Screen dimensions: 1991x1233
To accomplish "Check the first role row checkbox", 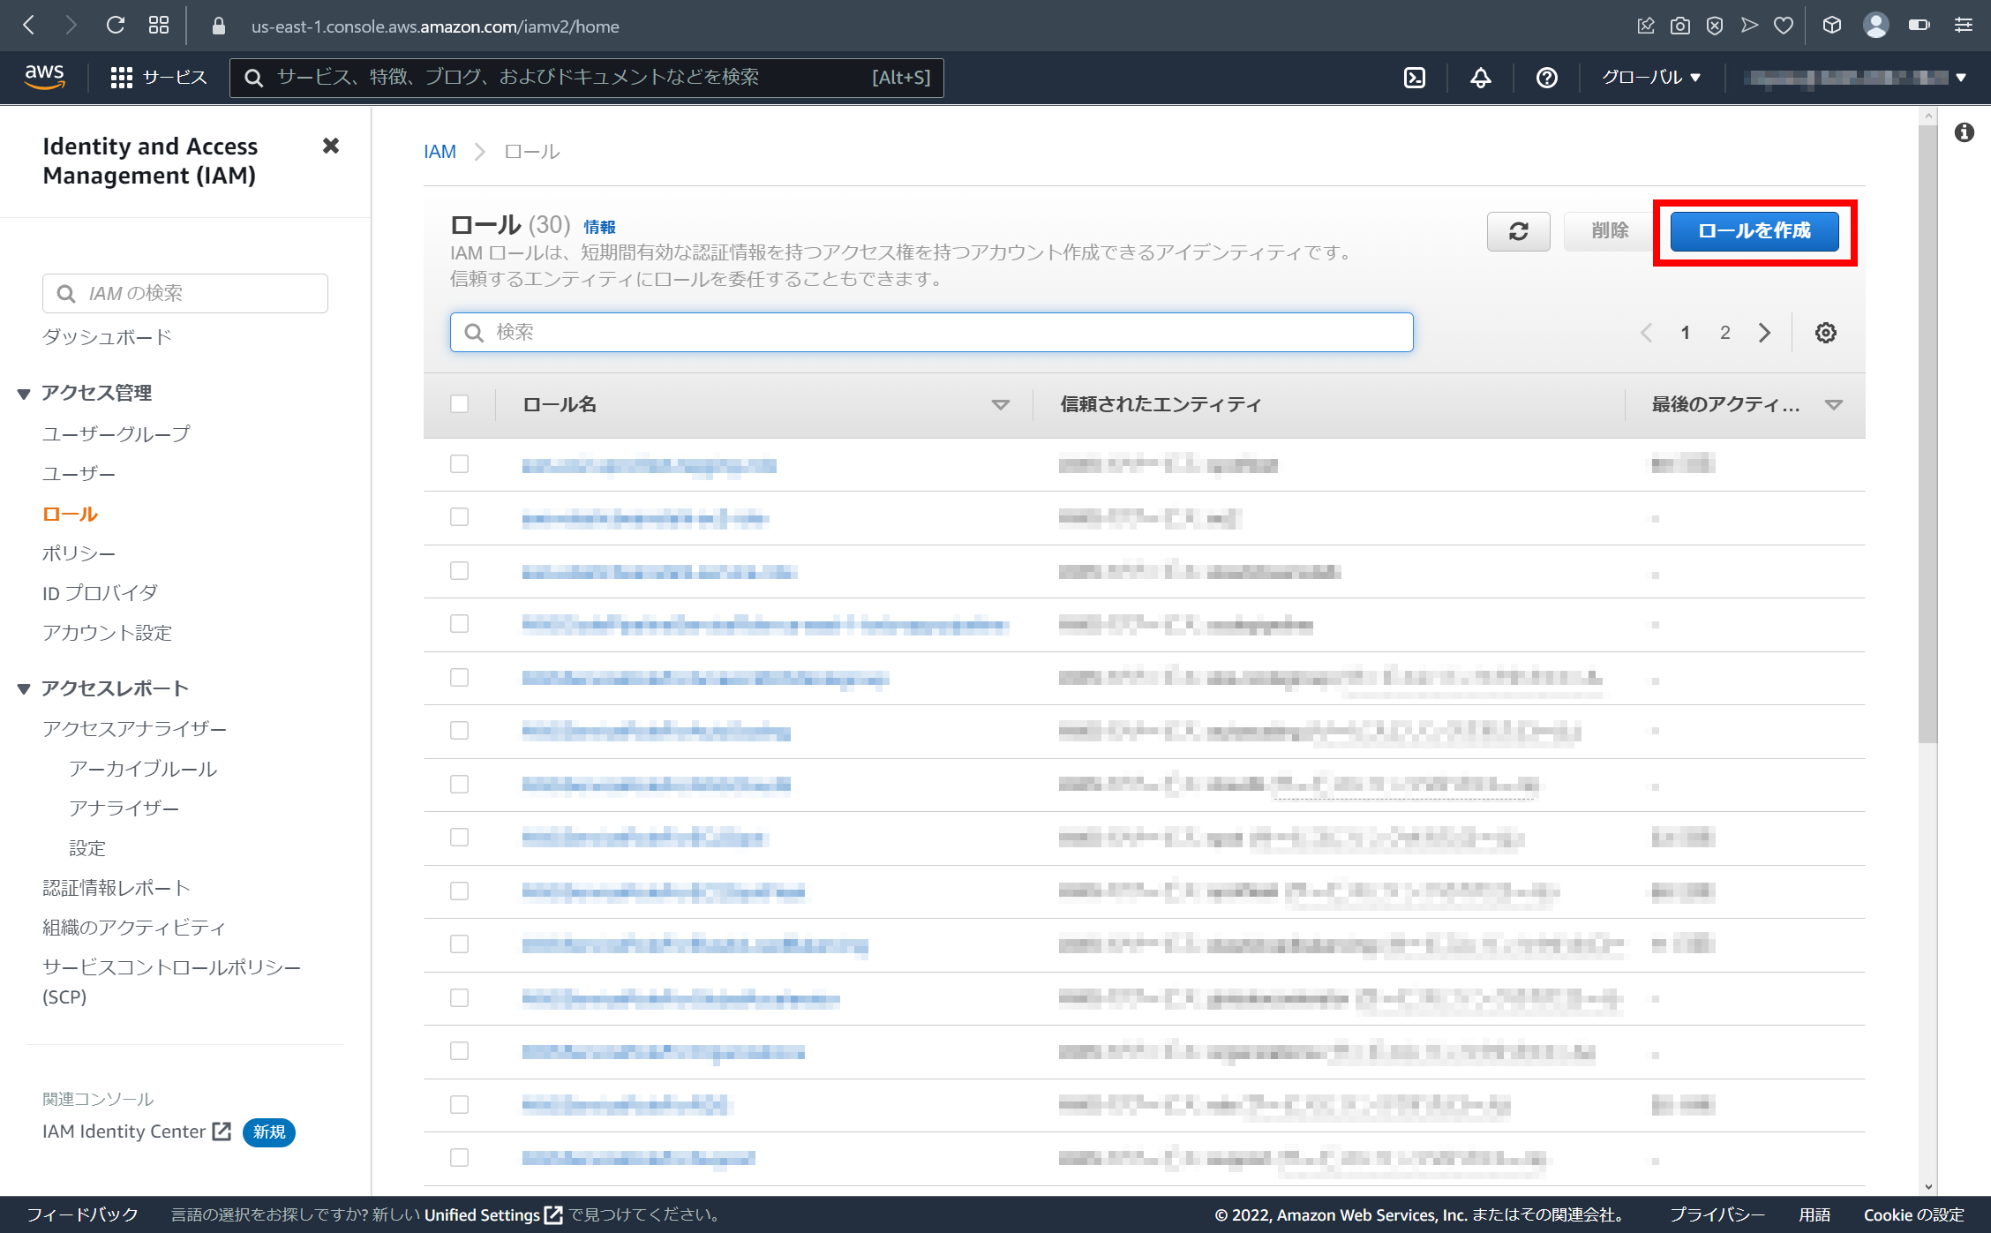I will tap(459, 463).
